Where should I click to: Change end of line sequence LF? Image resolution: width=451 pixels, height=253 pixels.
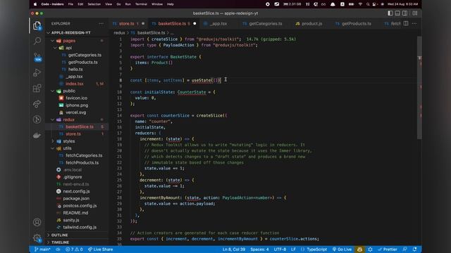(293, 249)
